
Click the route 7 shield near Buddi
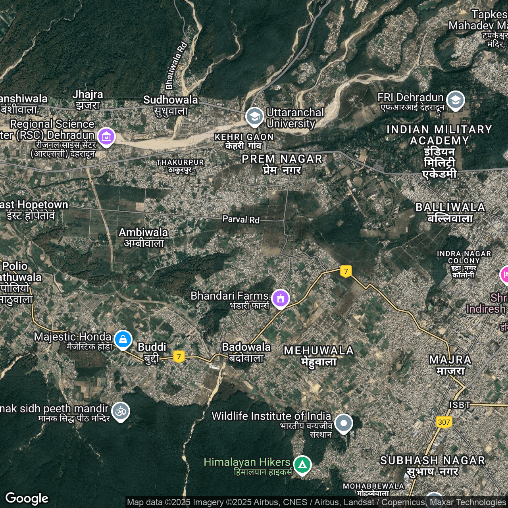click(179, 356)
